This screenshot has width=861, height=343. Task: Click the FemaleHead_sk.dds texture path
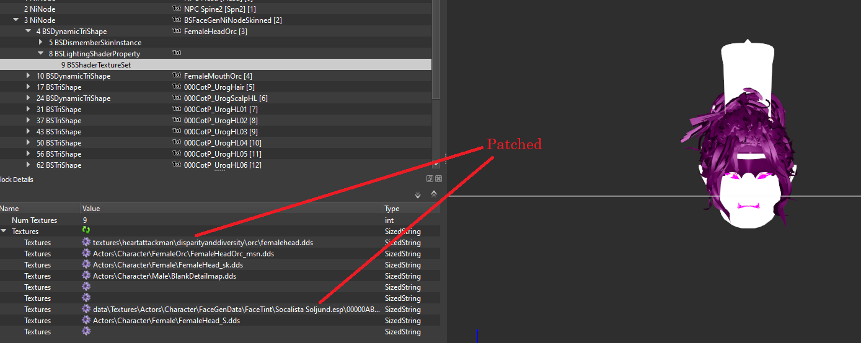[168, 264]
